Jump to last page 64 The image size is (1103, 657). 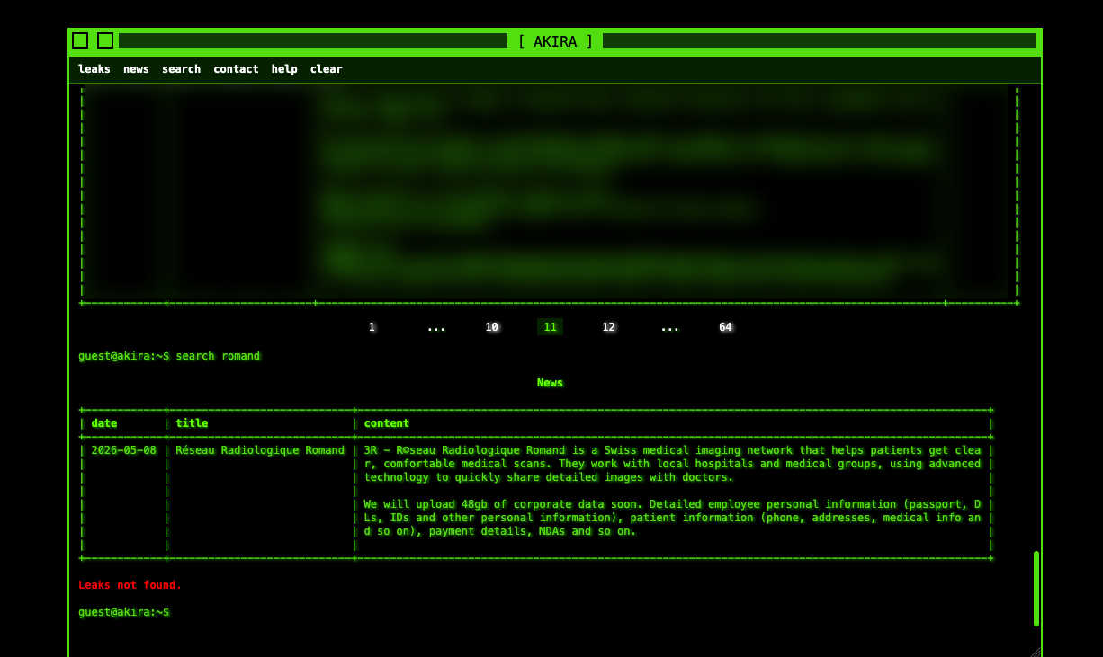[725, 327]
